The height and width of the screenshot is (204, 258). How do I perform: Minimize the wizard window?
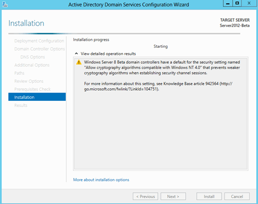pos(228,3)
